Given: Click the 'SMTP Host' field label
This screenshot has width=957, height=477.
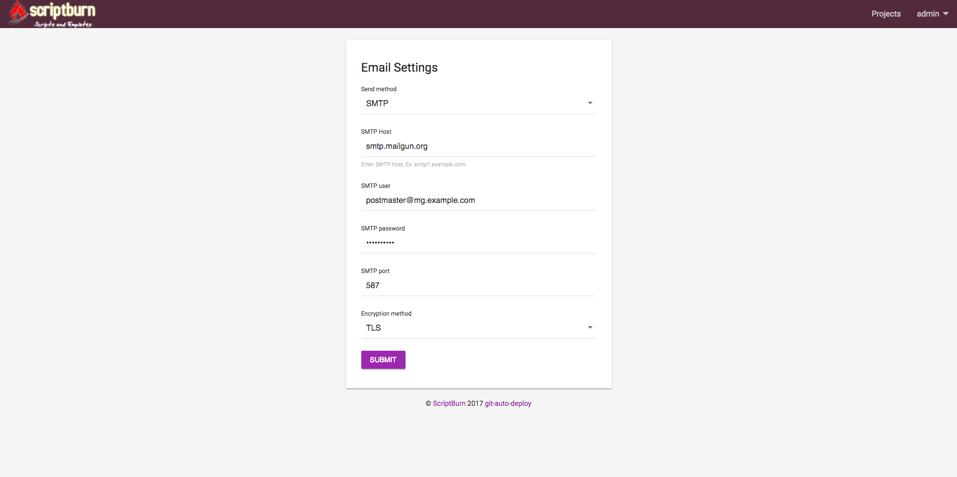Looking at the screenshot, I should (x=376, y=132).
